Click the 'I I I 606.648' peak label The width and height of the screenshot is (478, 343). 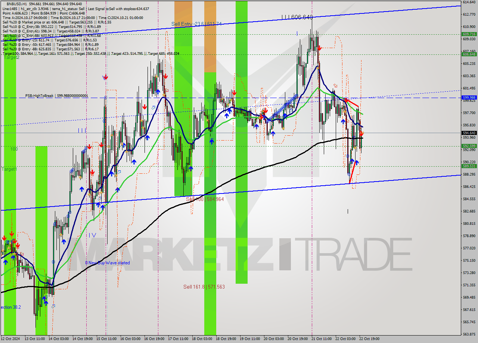pyautogui.click(x=297, y=17)
